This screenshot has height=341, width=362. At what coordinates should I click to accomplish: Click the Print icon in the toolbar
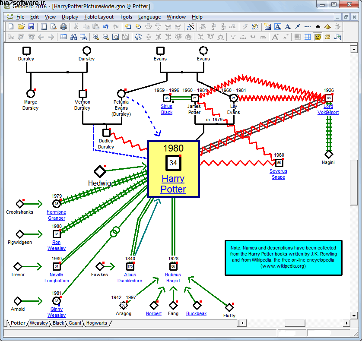pos(64,27)
